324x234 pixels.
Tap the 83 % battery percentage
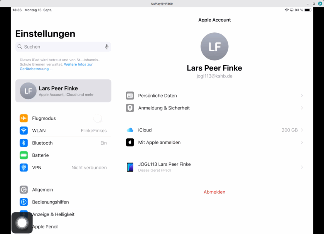[x=299, y=10]
